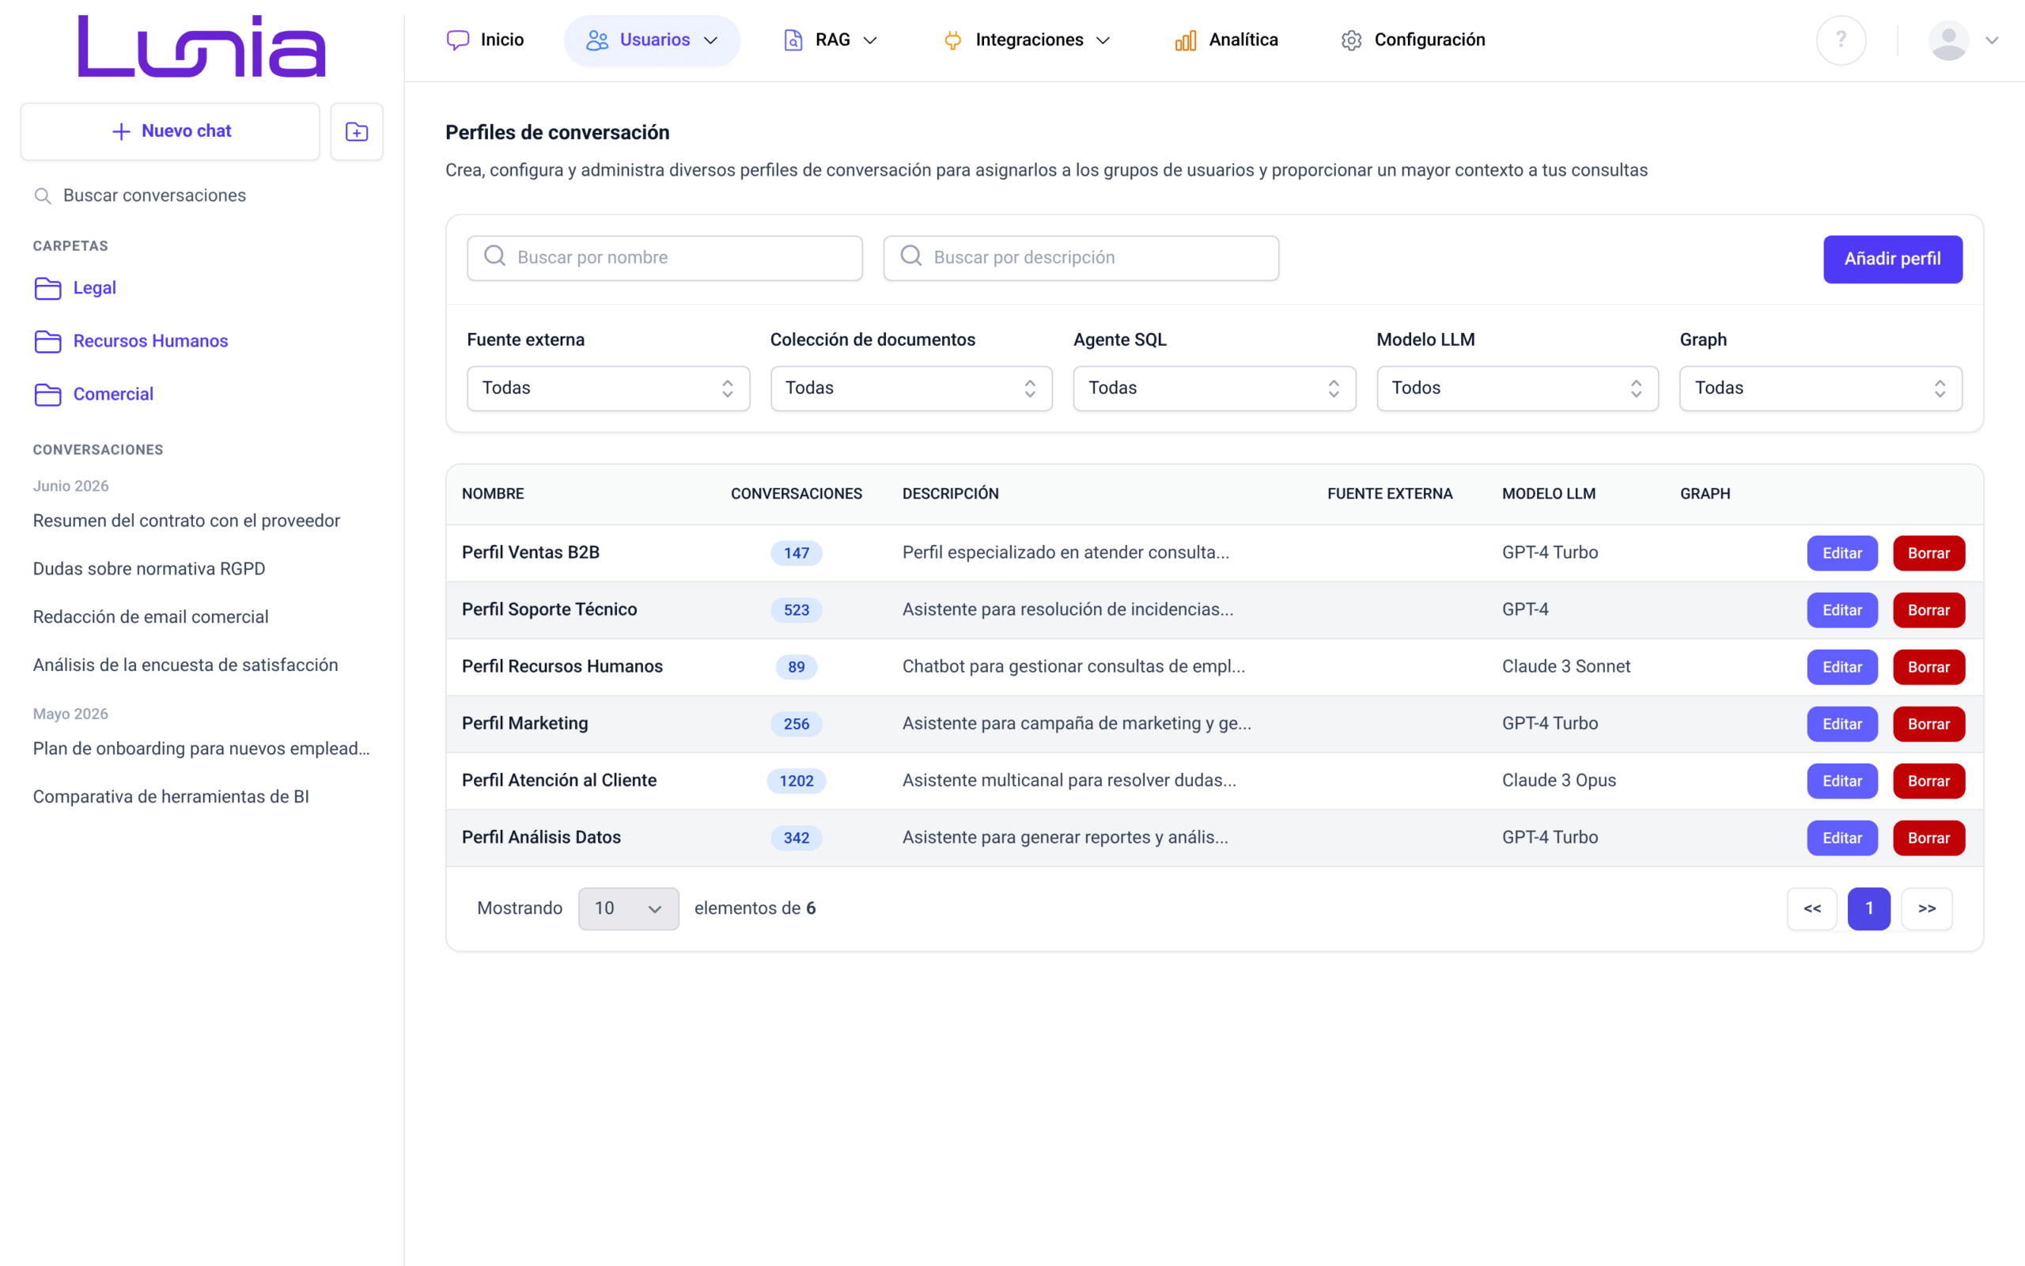Click the help question mark icon
This screenshot has width=2025, height=1266.
tap(1841, 40)
